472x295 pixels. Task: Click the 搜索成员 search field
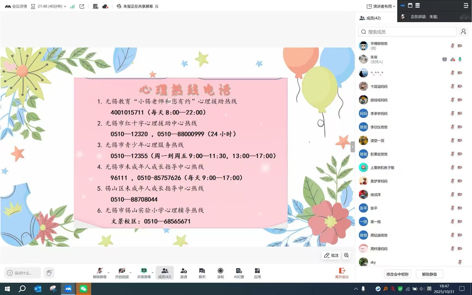point(407,32)
